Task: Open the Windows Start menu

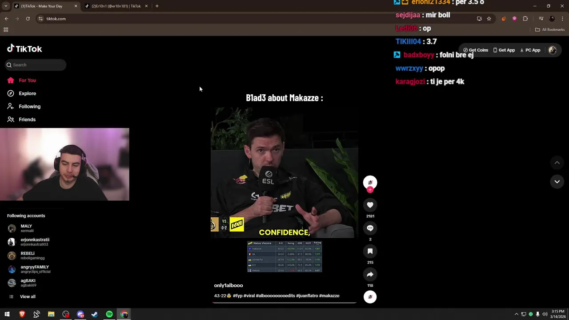Action: pyautogui.click(x=7, y=314)
